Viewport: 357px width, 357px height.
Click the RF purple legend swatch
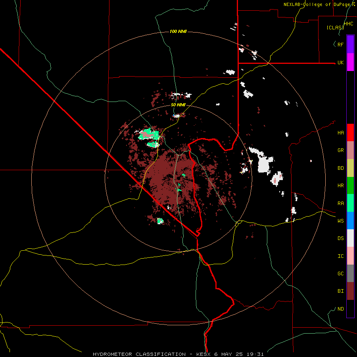point(350,44)
